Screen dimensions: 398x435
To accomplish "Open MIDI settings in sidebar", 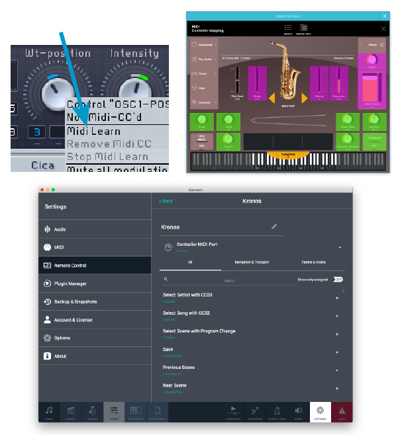I will (95, 247).
